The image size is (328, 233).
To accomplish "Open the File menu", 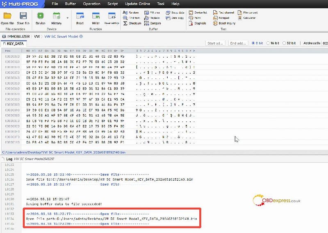I will (55, 4).
